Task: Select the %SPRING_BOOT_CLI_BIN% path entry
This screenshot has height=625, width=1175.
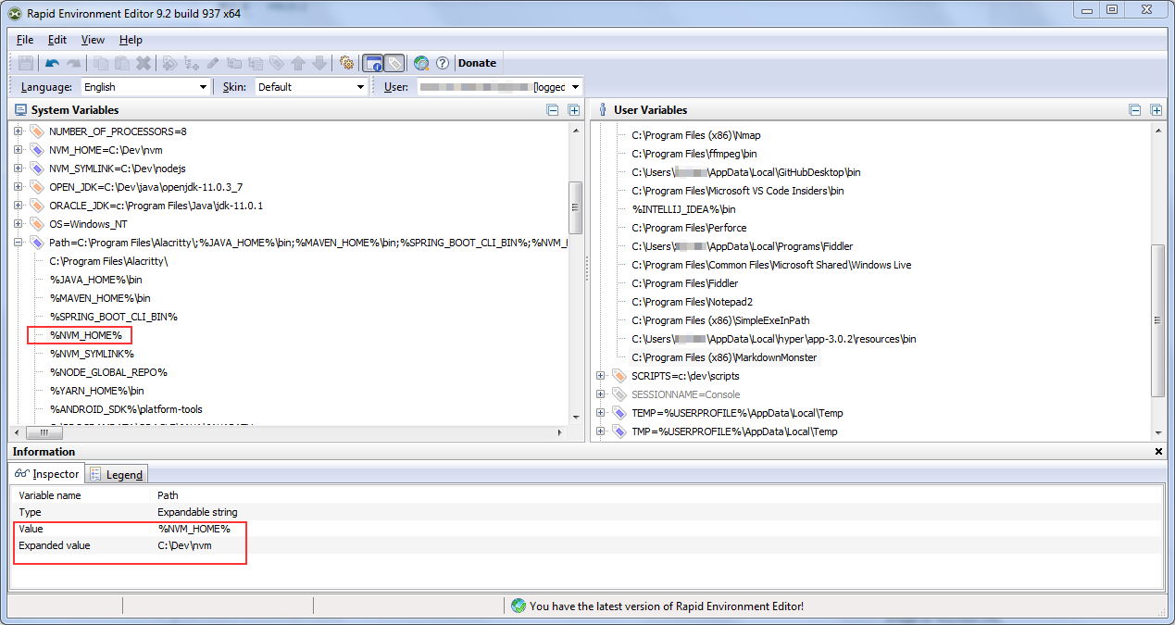Action: (x=113, y=317)
